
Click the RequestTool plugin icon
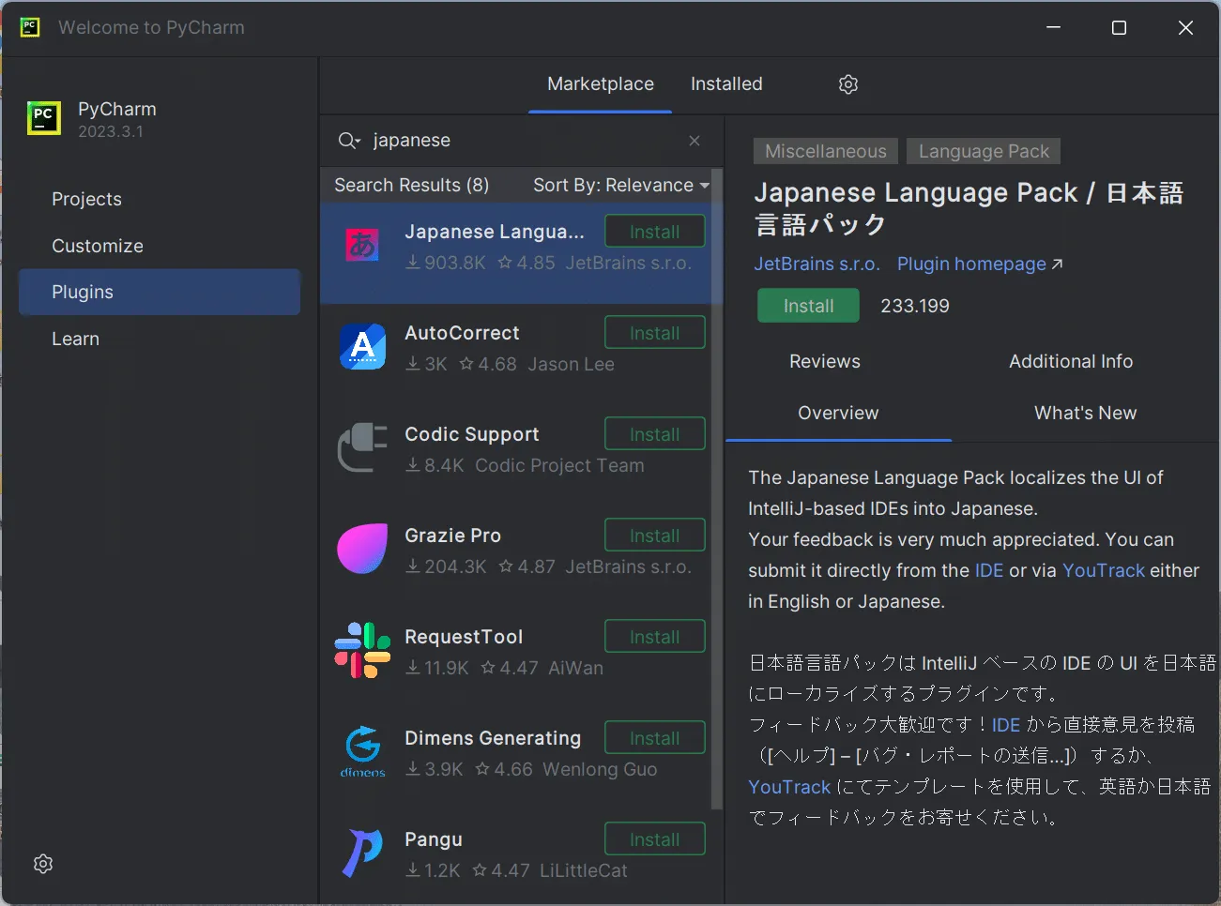(x=362, y=650)
